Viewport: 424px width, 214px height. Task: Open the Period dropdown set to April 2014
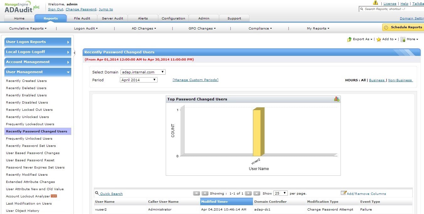coord(138,80)
